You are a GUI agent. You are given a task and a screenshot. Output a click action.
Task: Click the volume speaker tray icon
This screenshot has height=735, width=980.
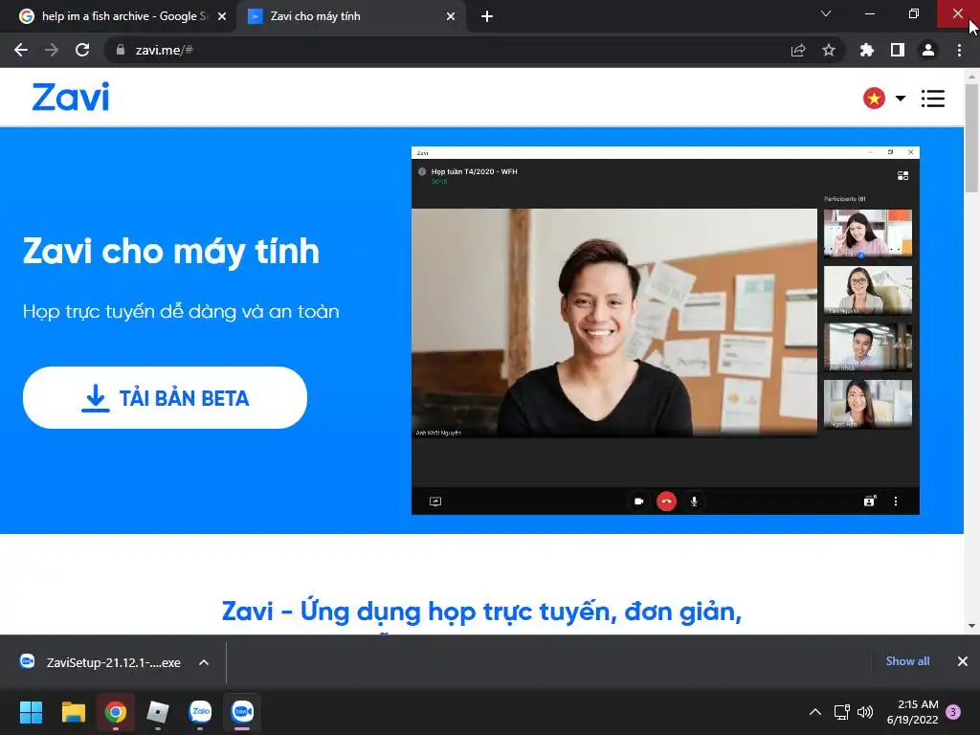coord(865,712)
